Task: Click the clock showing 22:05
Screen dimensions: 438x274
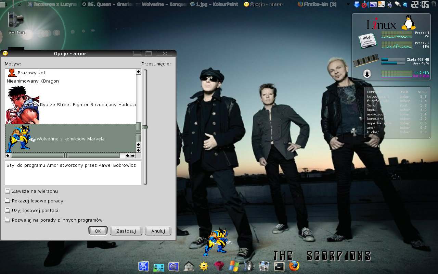Action: point(420,4)
